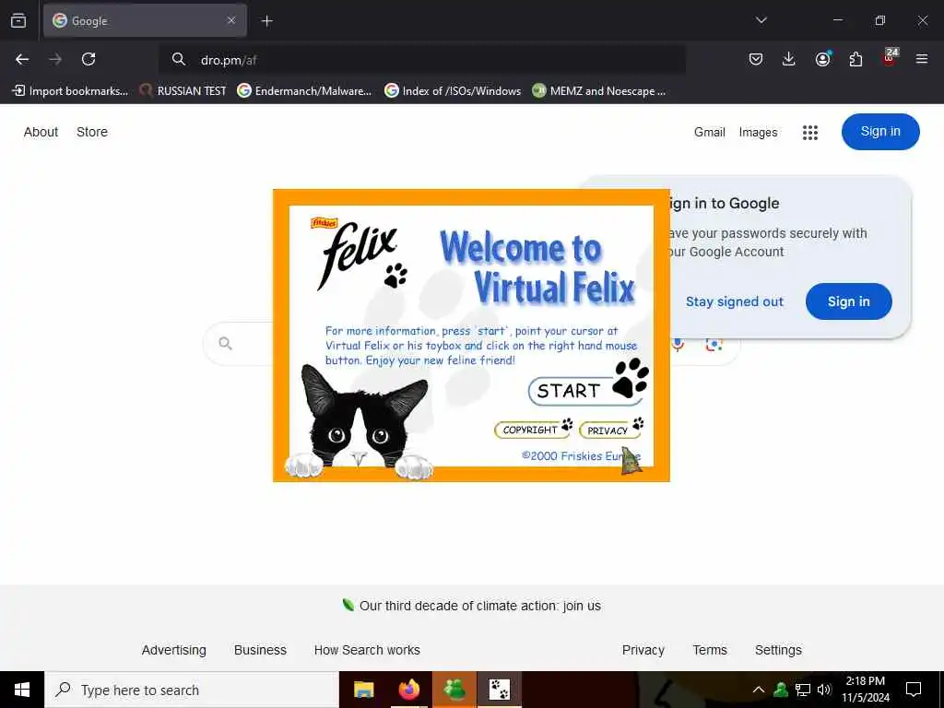Open the Business footer link
The height and width of the screenshot is (708, 944).
point(260,650)
